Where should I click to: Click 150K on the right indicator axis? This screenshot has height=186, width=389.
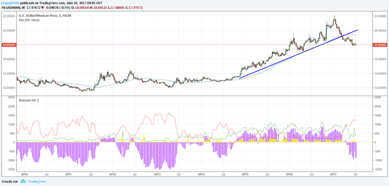(x=378, y=115)
